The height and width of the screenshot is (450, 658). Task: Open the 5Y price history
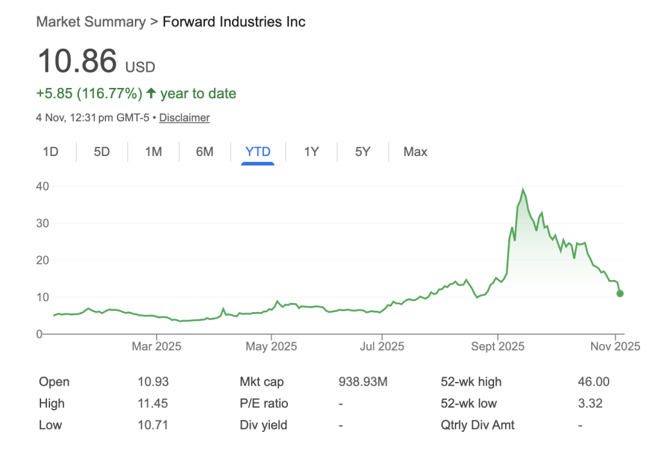pyautogui.click(x=362, y=151)
